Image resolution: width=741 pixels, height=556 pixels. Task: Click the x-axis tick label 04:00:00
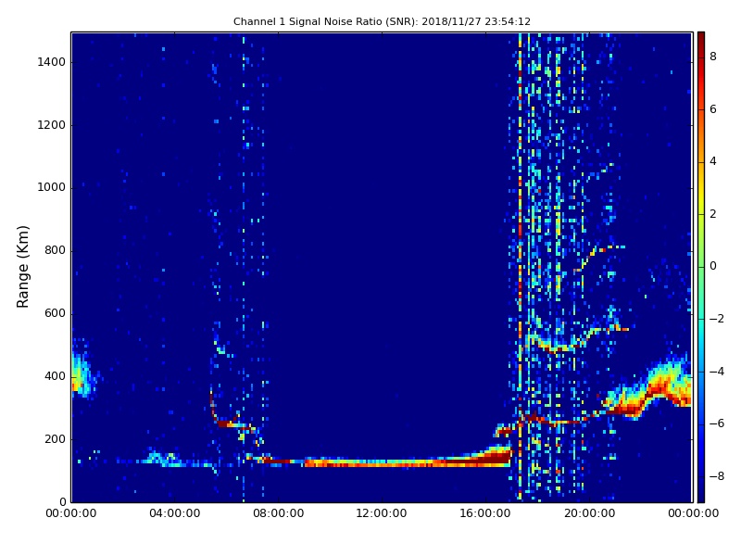tap(175, 513)
